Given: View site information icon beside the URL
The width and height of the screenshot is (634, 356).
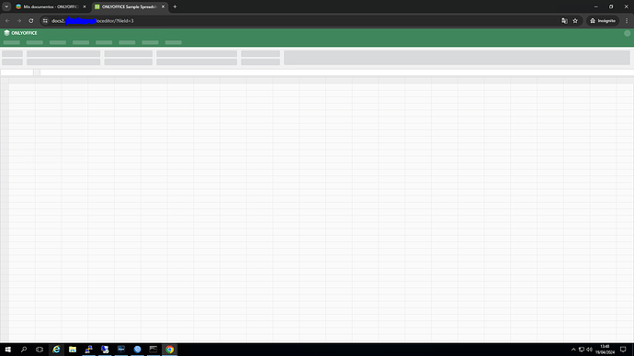Looking at the screenshot, I should (45, 20).
